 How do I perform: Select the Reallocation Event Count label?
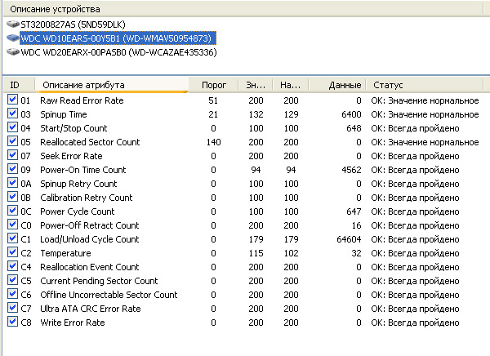click(x=90, y=267)
